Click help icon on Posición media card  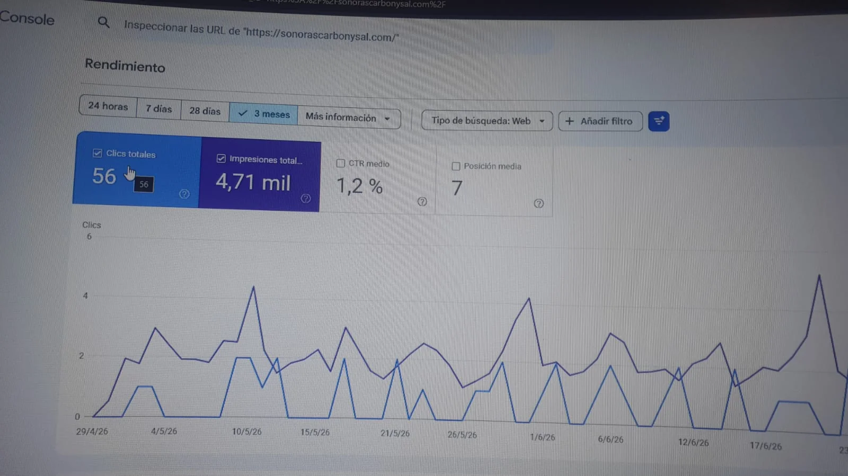point(538,203)
